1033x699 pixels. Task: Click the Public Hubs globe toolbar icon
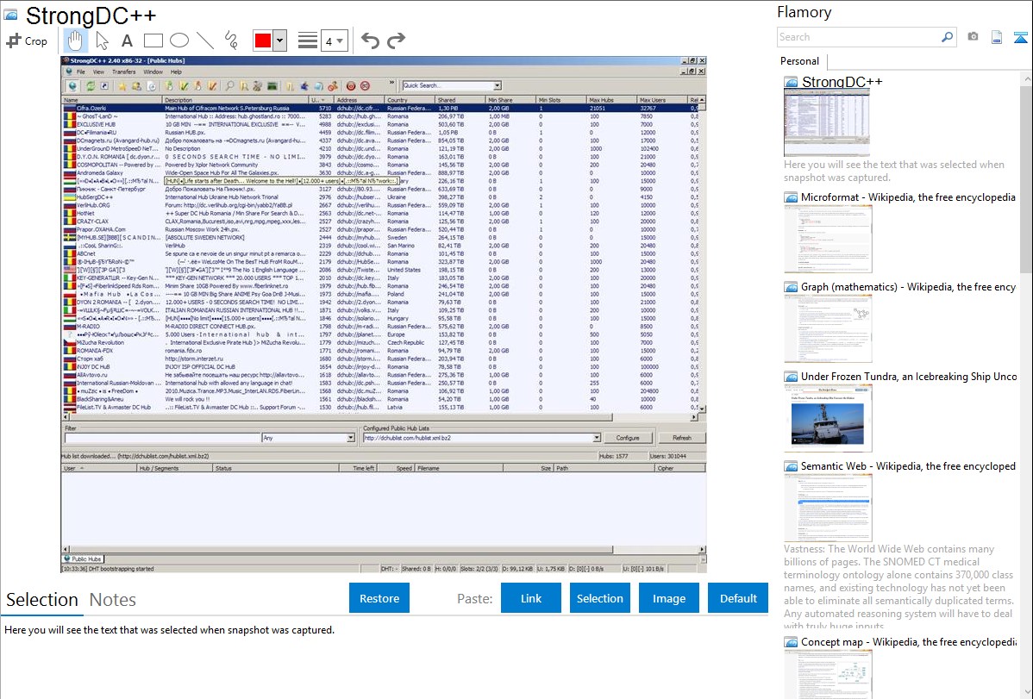point(72,85)
